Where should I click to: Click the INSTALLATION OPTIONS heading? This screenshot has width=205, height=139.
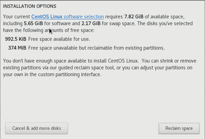[29, 6]
